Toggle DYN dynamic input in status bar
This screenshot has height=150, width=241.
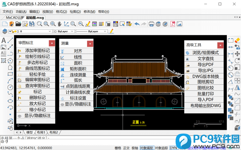173,148
